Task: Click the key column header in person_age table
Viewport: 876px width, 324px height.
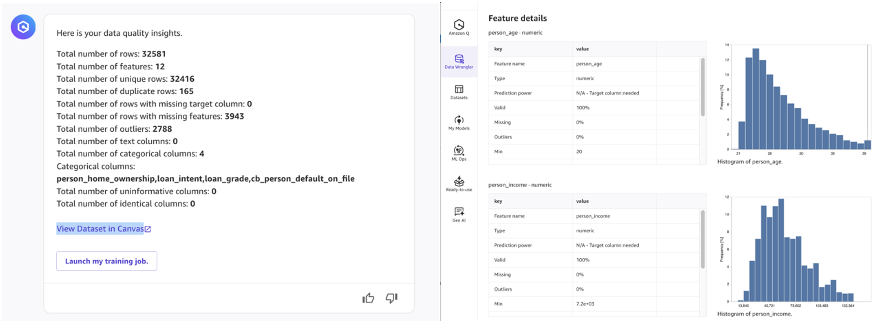Action: tap(498, 49)
